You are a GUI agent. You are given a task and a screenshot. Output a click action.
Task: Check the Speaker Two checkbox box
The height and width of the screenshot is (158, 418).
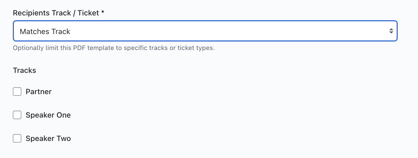click(x=17, y=139)
